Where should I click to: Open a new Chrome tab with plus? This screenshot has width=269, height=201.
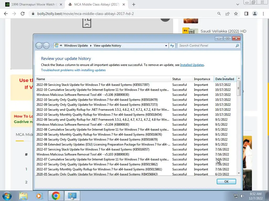pos(134,5)
